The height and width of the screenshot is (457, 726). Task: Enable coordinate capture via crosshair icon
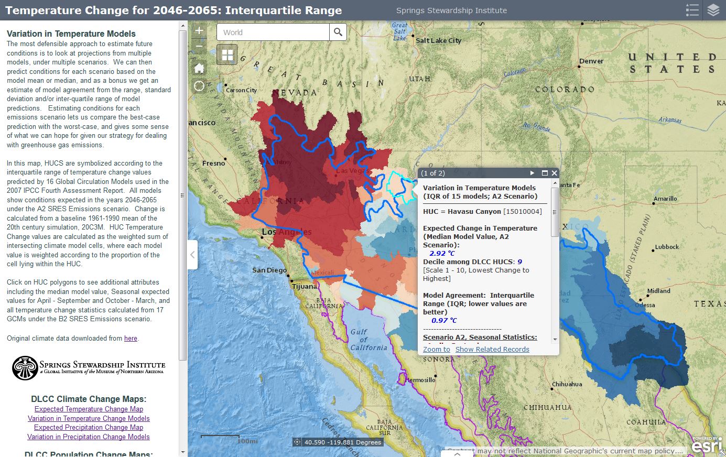pyautogui.click(x=297, y=442)
